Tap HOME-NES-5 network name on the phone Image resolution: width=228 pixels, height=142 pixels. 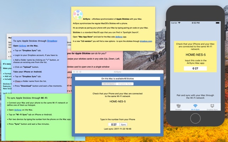point(196,55)
